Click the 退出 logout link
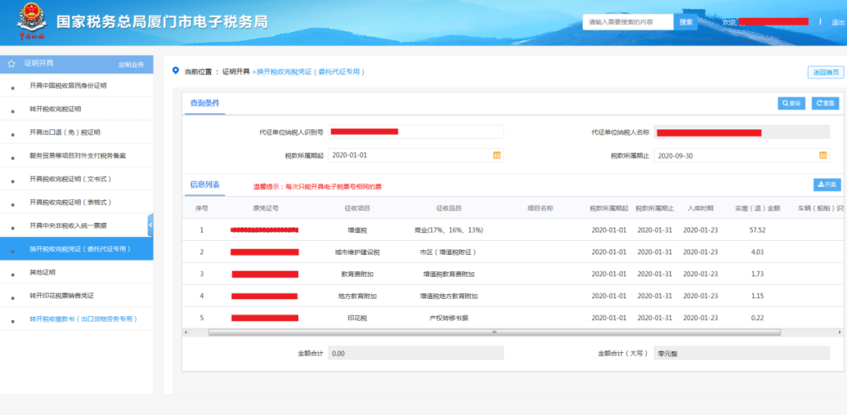Screen dimensions: 847x415 (838, 22)
